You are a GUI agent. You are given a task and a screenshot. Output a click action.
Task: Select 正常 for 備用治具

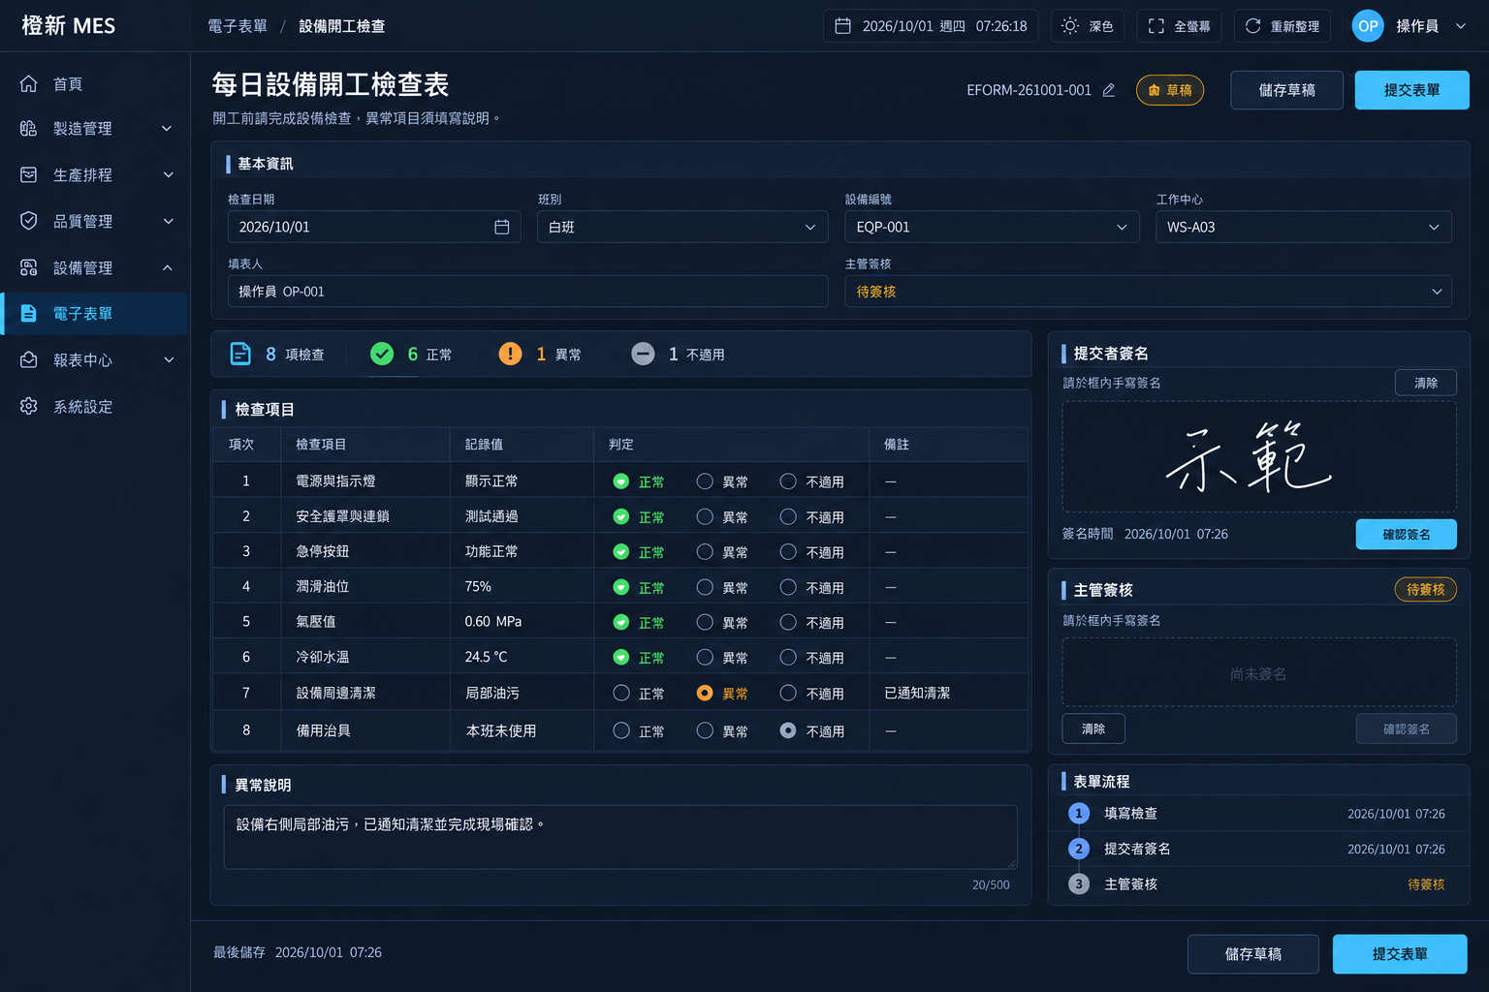[x=621, y=730]
